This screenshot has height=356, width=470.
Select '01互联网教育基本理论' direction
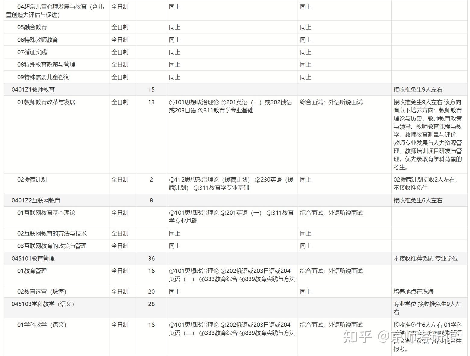coord(46,213)
